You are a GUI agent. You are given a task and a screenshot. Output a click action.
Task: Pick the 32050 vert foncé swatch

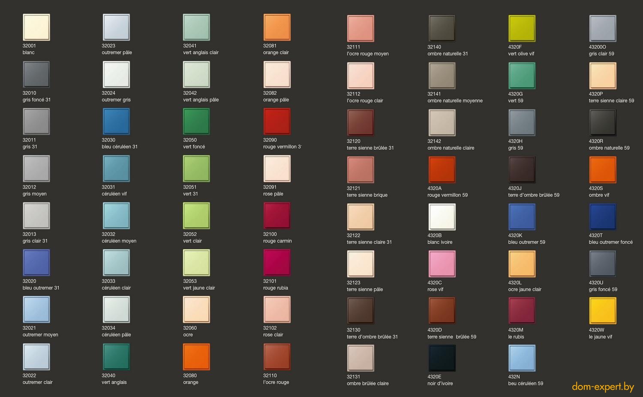(196, 121)
